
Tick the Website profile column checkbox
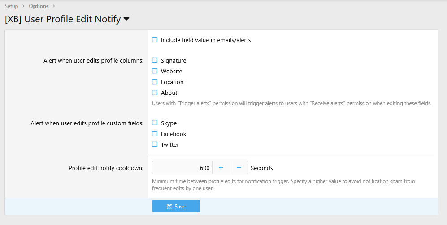(x=155, y=71)
